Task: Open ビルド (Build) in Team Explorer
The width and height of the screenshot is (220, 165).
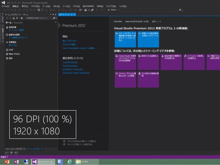Action: tap(11, 50)
